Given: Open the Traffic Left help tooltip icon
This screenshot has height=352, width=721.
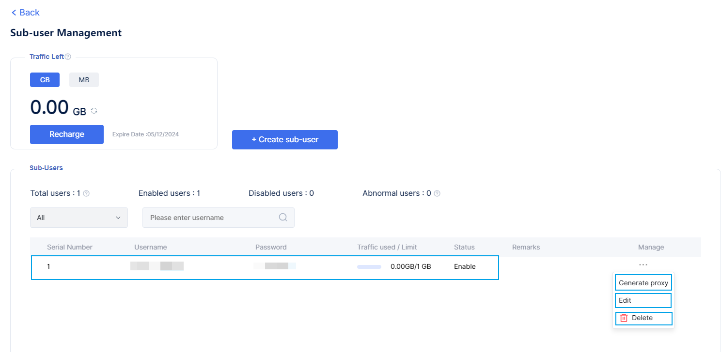Looking at the screenshot, I should pyautogui.click(x=68, y=57).
